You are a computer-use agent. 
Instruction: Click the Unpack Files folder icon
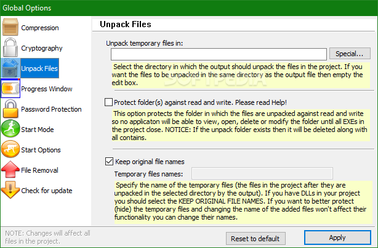[10, 68]
